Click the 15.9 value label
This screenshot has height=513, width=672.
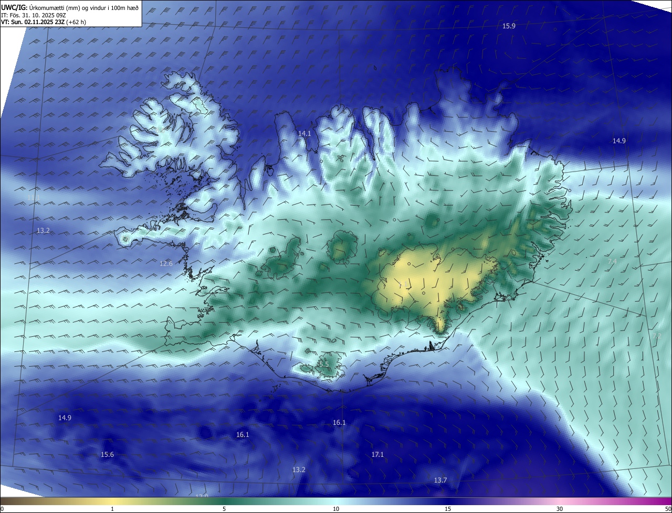tap(509, 26)
